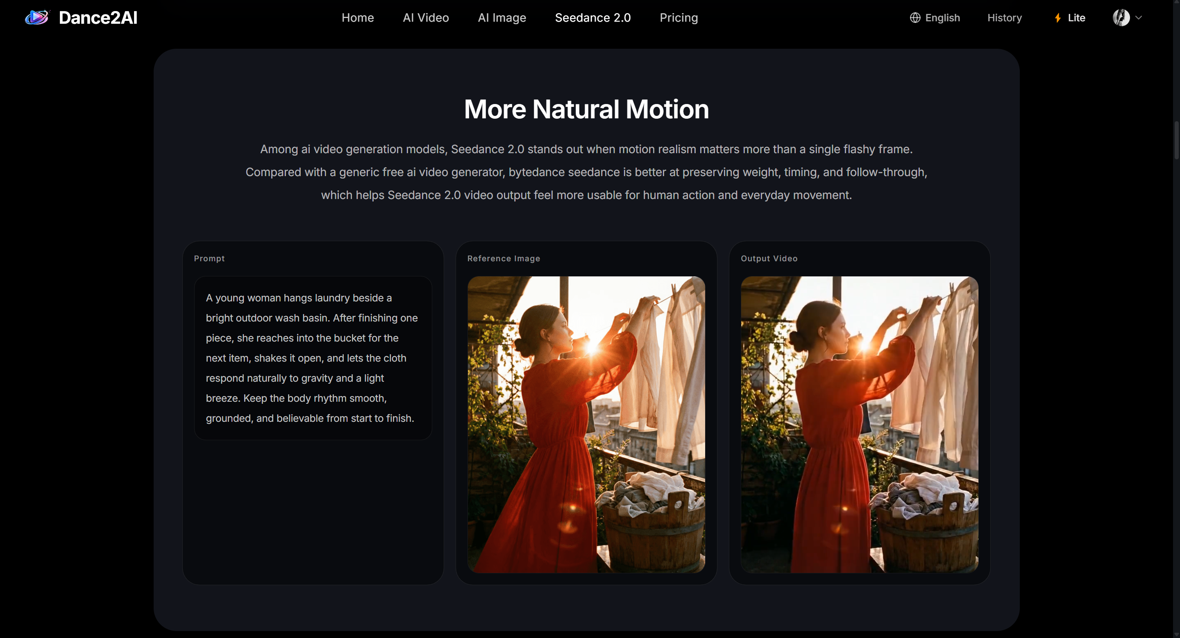Click the Prompt panel header
1180x638 pixels.
coord(209,258)
